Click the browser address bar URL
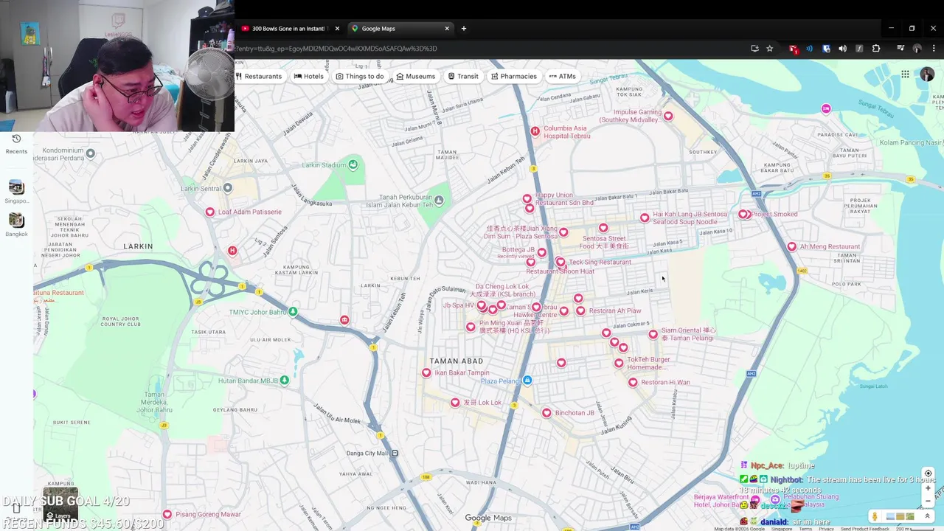This screenshot has width=944, height=531. (336, 49)
